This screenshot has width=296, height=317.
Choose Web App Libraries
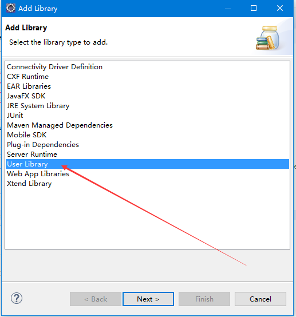pos(38,173)
